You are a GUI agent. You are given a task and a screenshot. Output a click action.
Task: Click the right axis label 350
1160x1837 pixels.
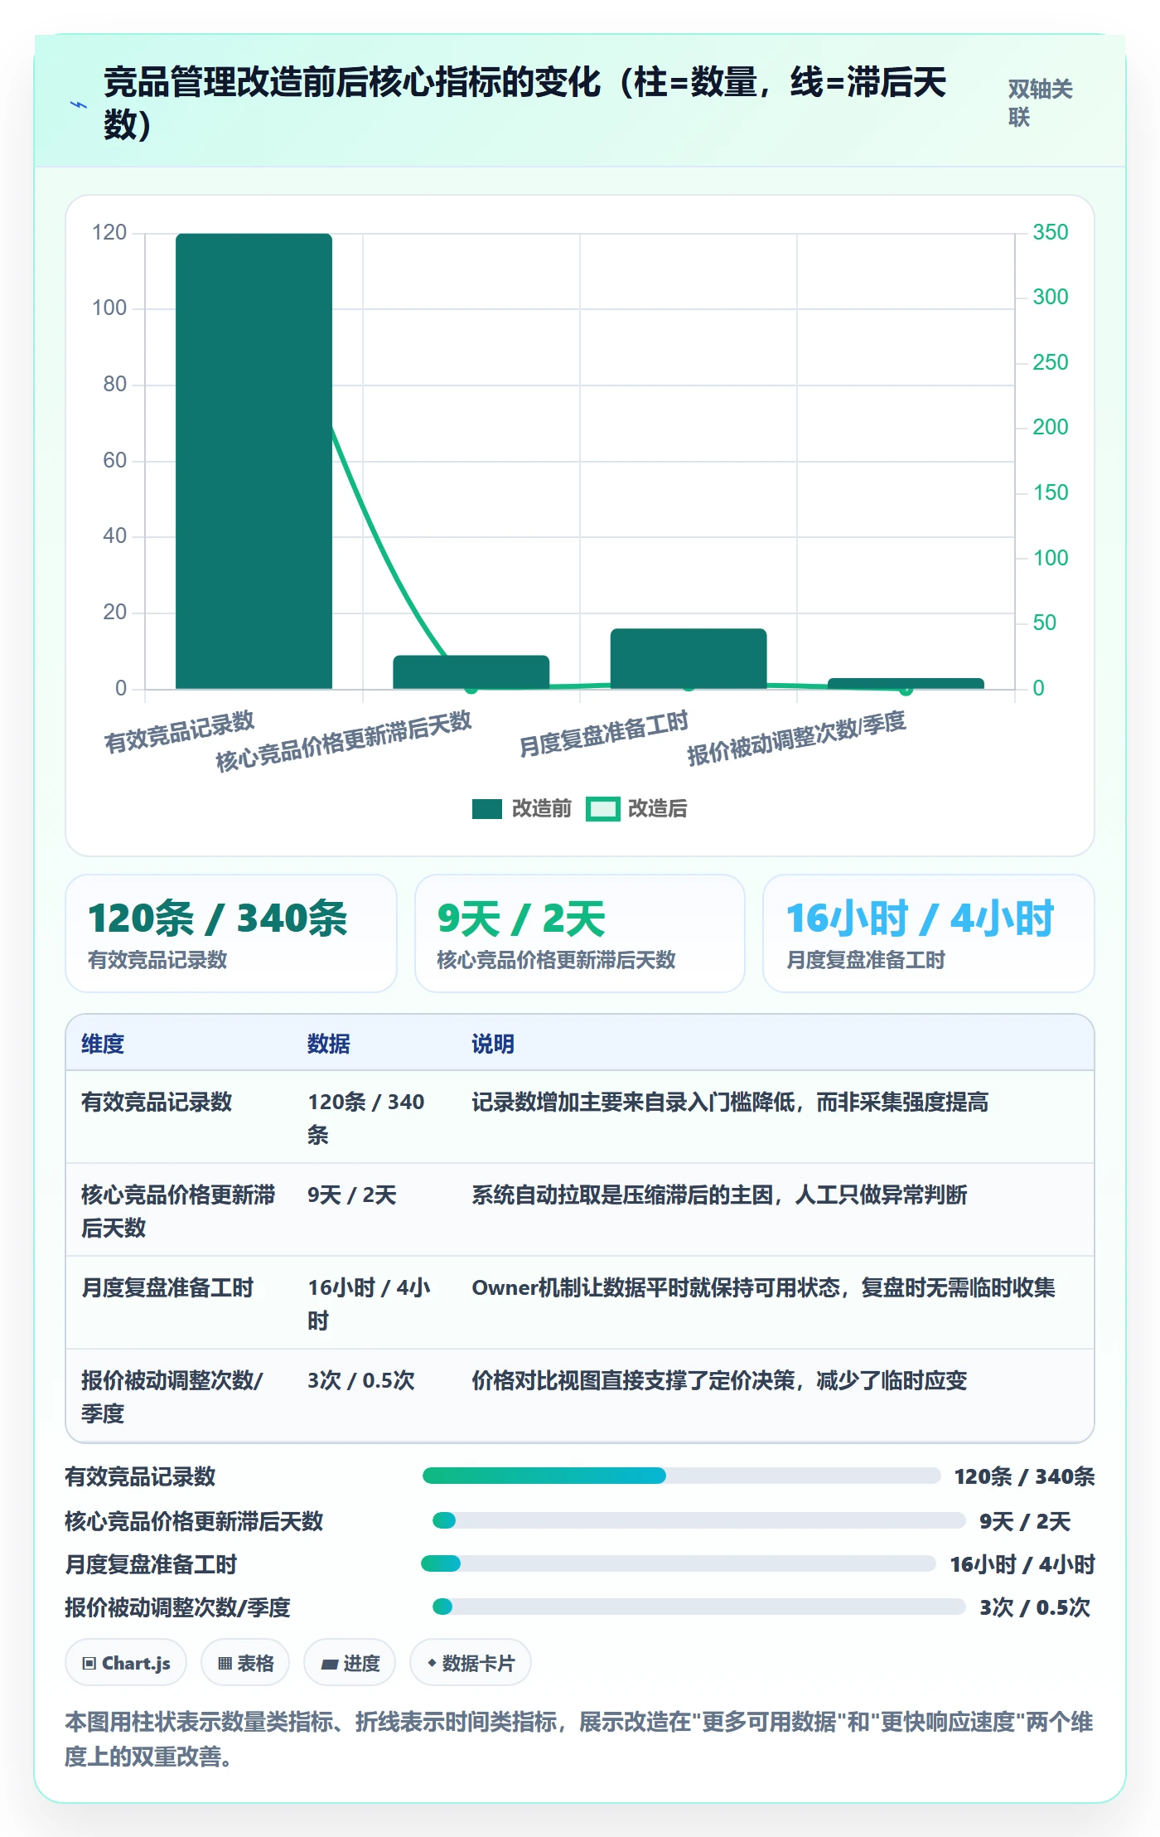pos(1050,232)
